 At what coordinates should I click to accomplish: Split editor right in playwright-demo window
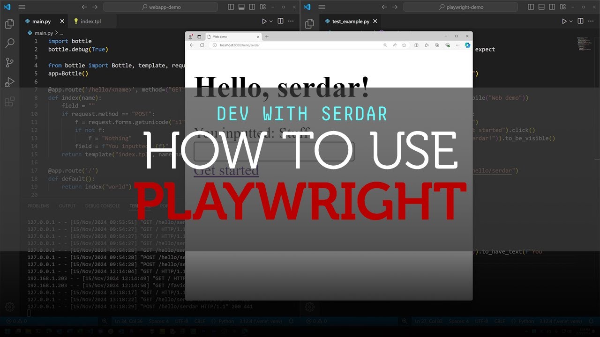pos(580,22)
